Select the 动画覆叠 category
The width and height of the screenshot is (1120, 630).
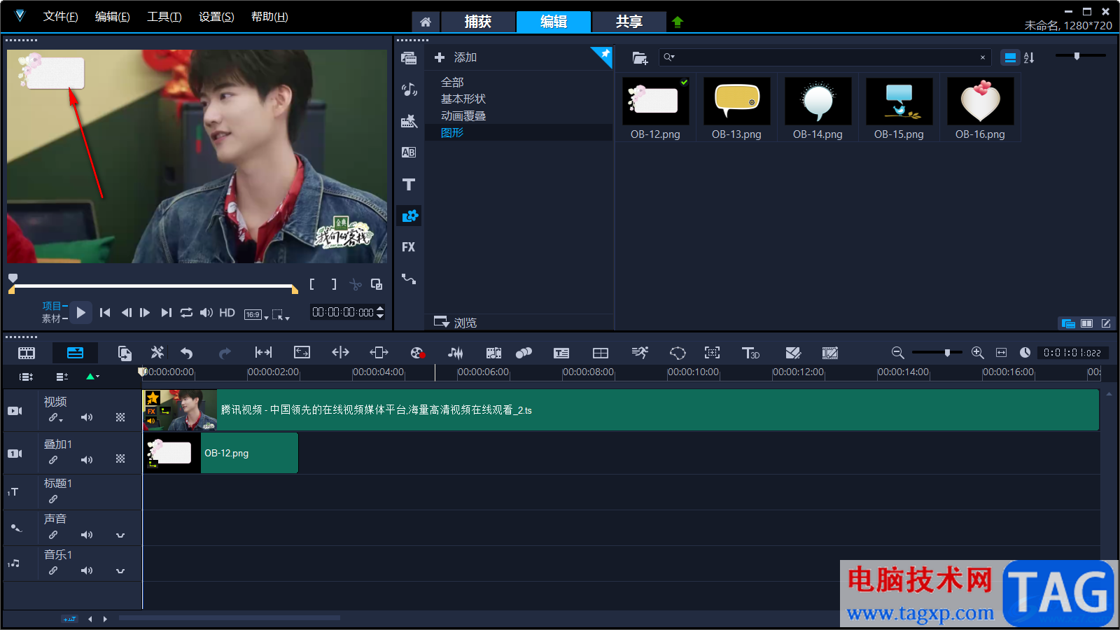(463, 115)
